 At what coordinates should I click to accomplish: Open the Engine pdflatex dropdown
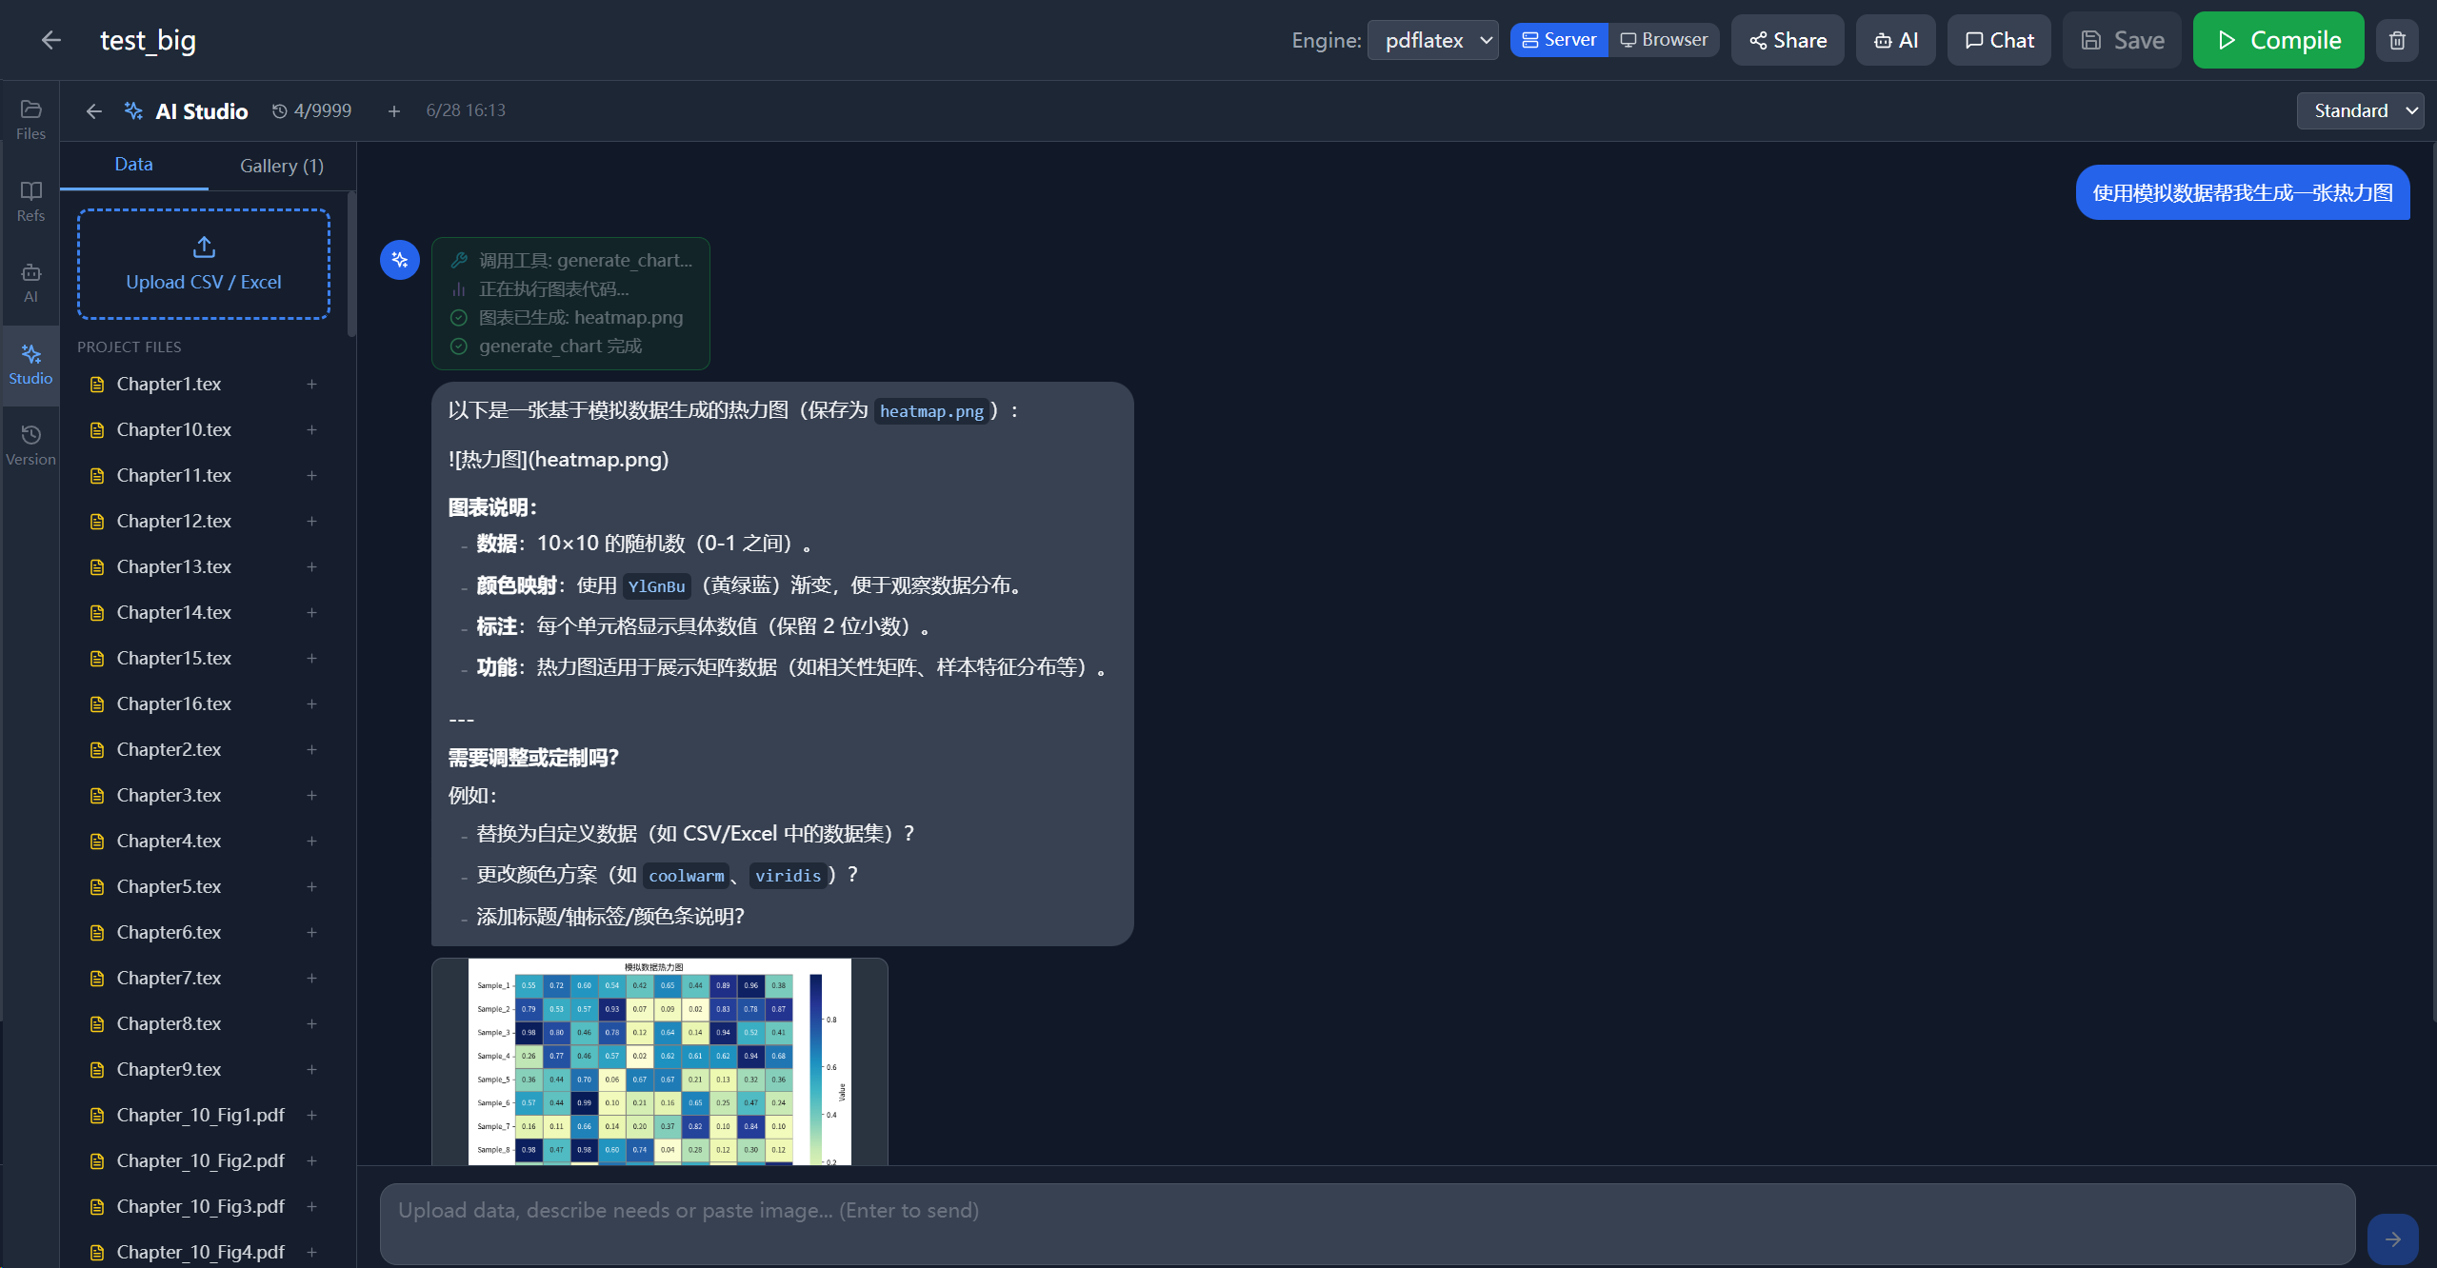pyautogui.click(x=1432, y=40)
